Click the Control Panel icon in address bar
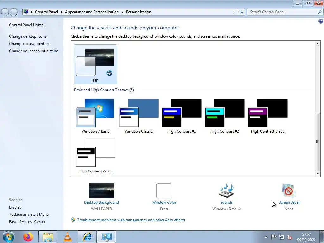This screenshot has width=324, height=243. (26, 12)
